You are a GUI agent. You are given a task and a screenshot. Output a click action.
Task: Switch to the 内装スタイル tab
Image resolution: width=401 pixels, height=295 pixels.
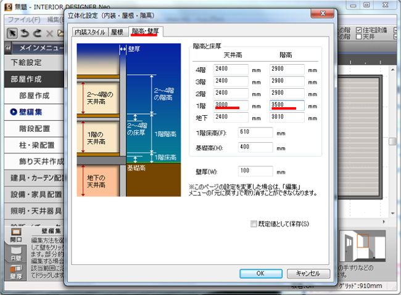coord(90,32)
